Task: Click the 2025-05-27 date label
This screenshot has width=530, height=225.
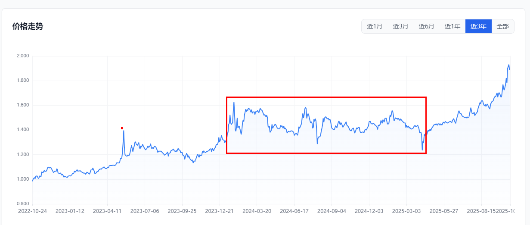Action: 444,211
